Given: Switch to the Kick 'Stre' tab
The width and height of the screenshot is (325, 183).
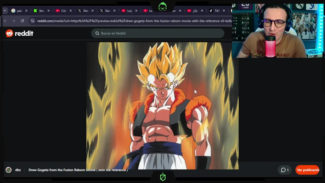Looking at the screenshot, I should click(x=39, y=11).
